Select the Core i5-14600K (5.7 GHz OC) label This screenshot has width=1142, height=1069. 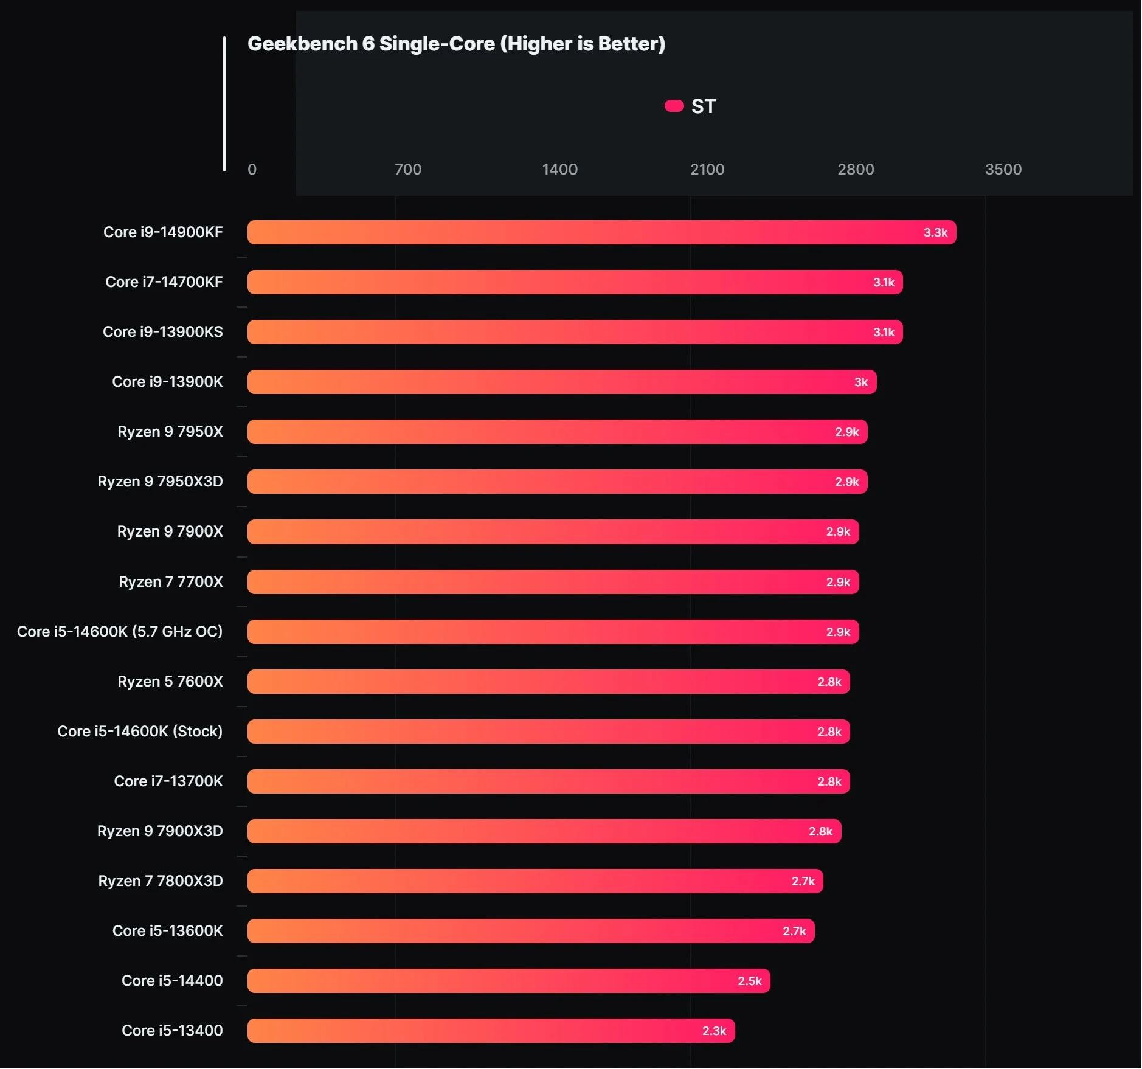(x=120, y=632)
